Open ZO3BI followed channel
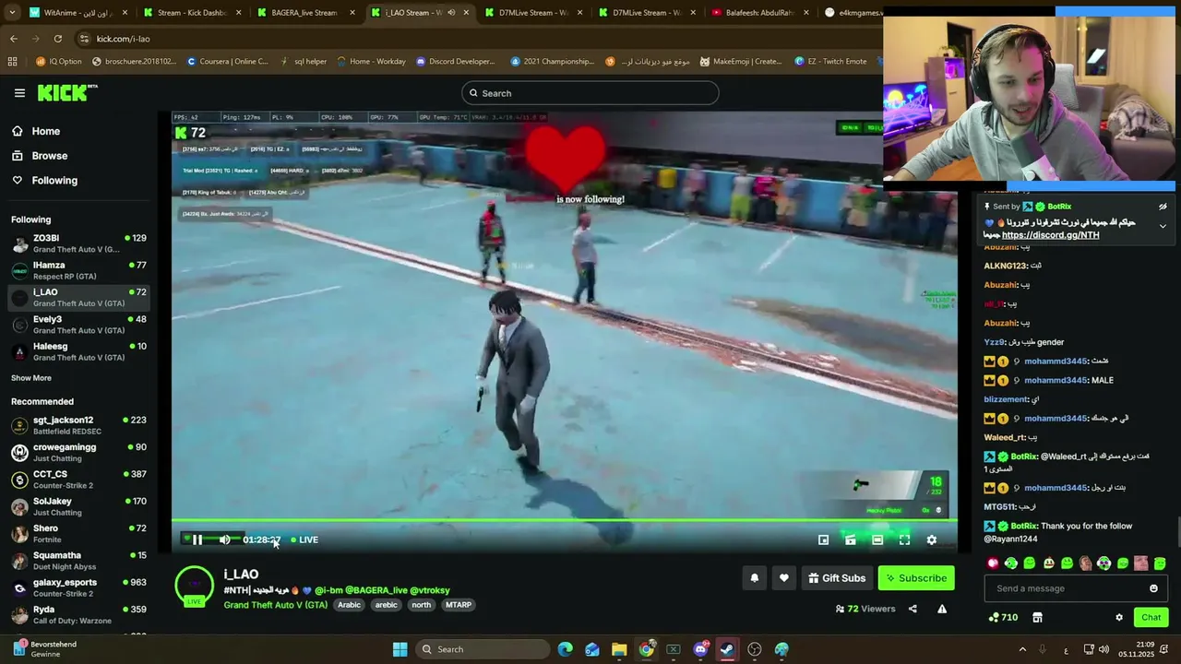 click(x=79, y=243)
